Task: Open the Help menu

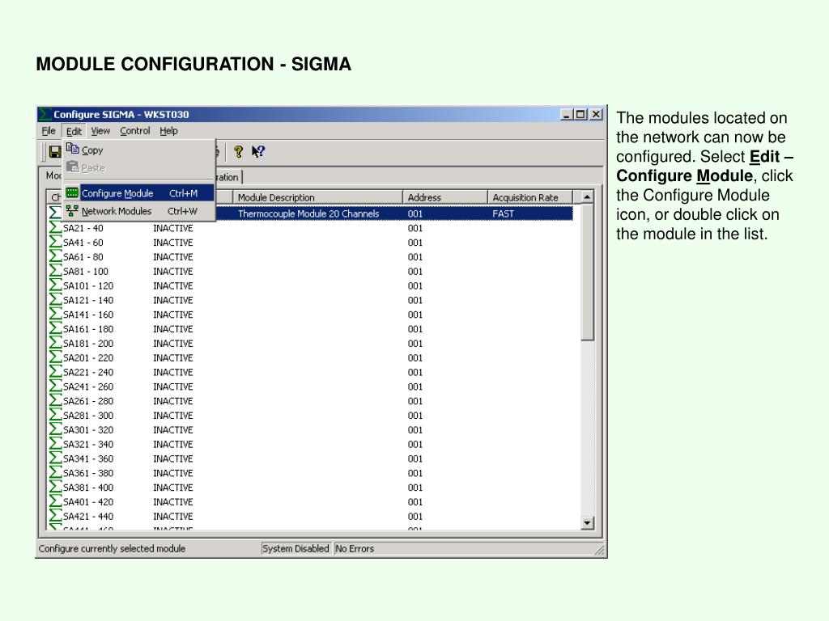Action: coord(168,130)
